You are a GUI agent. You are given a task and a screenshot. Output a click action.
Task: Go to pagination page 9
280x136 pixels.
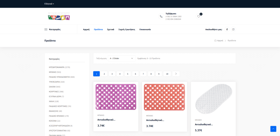159,74
